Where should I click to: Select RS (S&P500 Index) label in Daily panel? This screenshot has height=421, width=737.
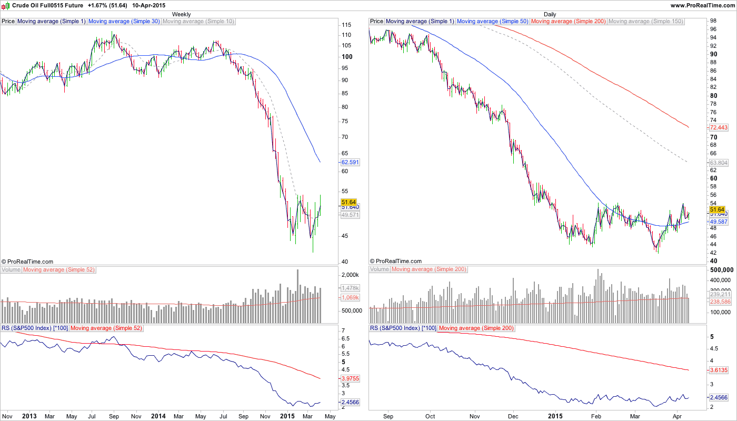click(x=403, y=328)
